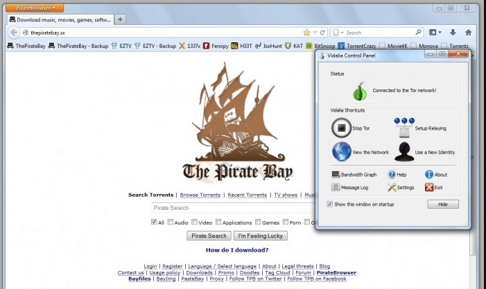The height and width of the screenshot is (289, 486).
Task: Toggle the Games category checkbox
Action: [258, 222]
